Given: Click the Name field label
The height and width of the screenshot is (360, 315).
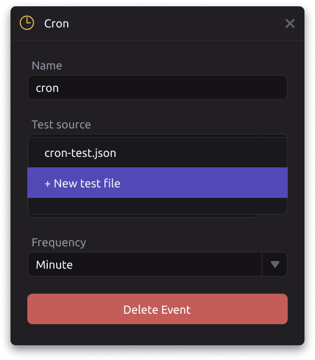Looking at the screenshot, I should point(47,66).
